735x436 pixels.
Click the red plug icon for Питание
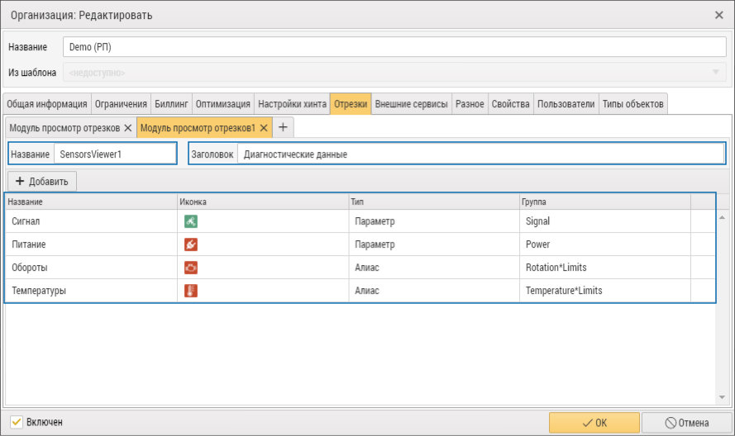pos(191,244)
